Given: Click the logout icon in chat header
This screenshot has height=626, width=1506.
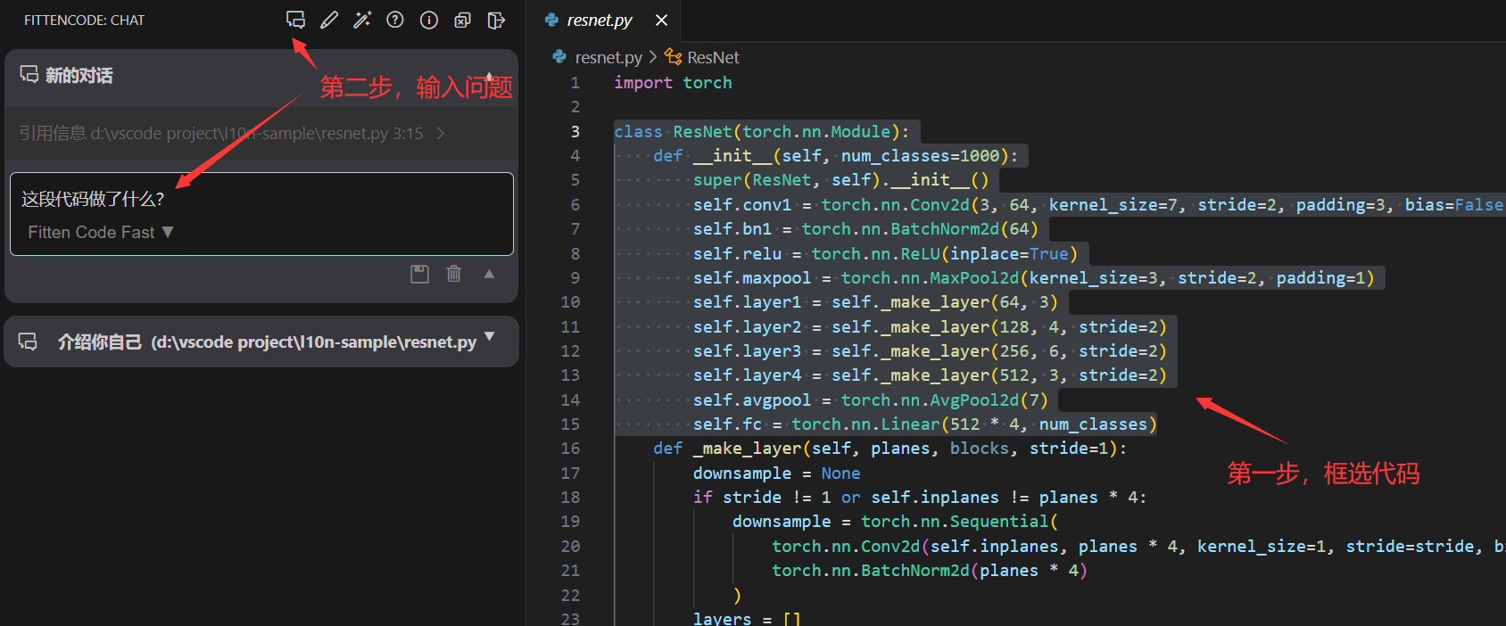Looking at the screenshot, I should 496,20.
